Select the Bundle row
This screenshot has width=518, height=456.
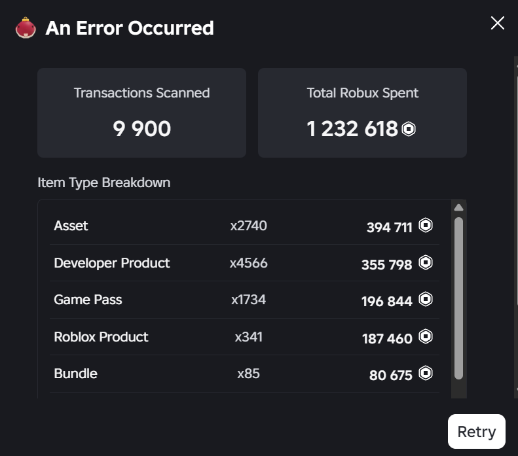[244, 374]
